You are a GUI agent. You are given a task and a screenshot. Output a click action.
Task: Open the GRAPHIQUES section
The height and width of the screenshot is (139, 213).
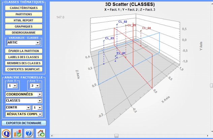(24, 26)
